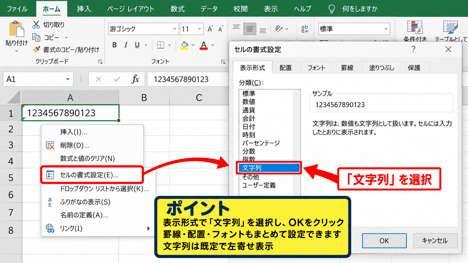Toggle italic formatting with the I icon

126,45
